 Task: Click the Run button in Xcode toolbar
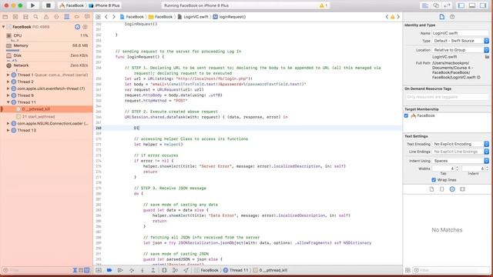(32, 5)
